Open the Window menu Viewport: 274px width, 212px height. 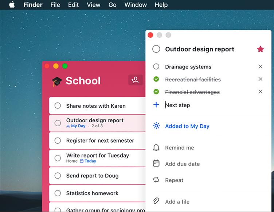pos(136,5)
